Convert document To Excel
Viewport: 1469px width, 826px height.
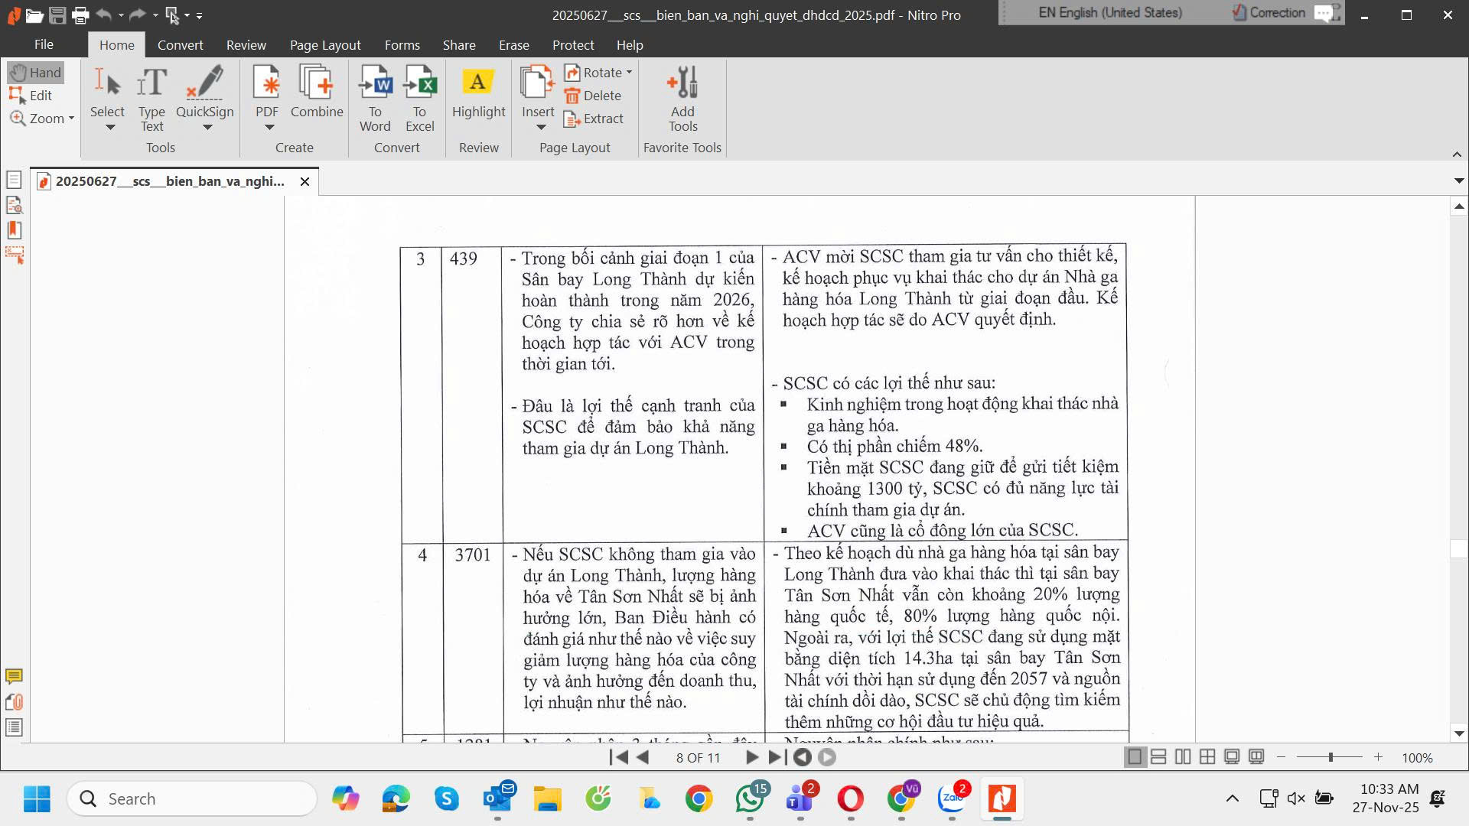tap(419, 83)
